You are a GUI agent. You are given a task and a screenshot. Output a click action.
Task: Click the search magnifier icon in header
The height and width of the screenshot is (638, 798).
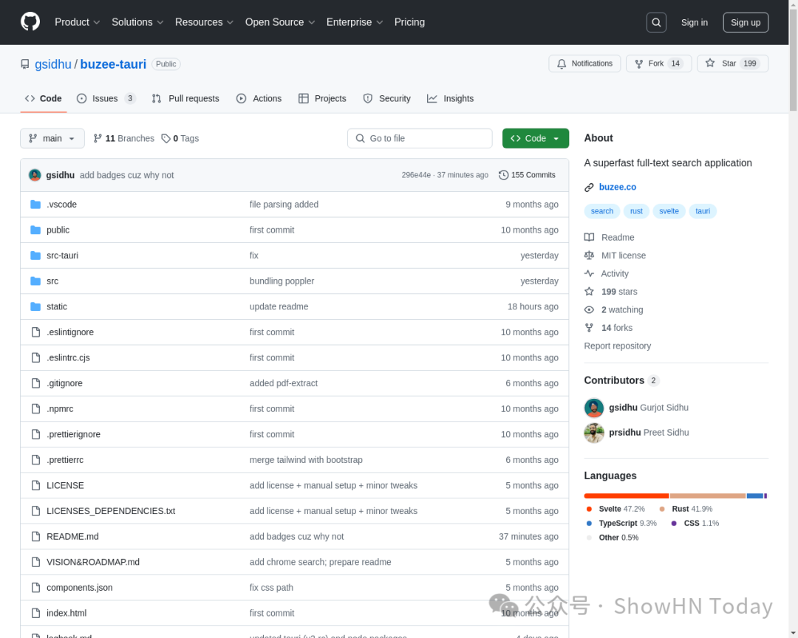pos(656,22)
